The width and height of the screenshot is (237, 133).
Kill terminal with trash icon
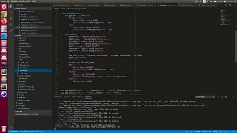[x=226, y=97]
